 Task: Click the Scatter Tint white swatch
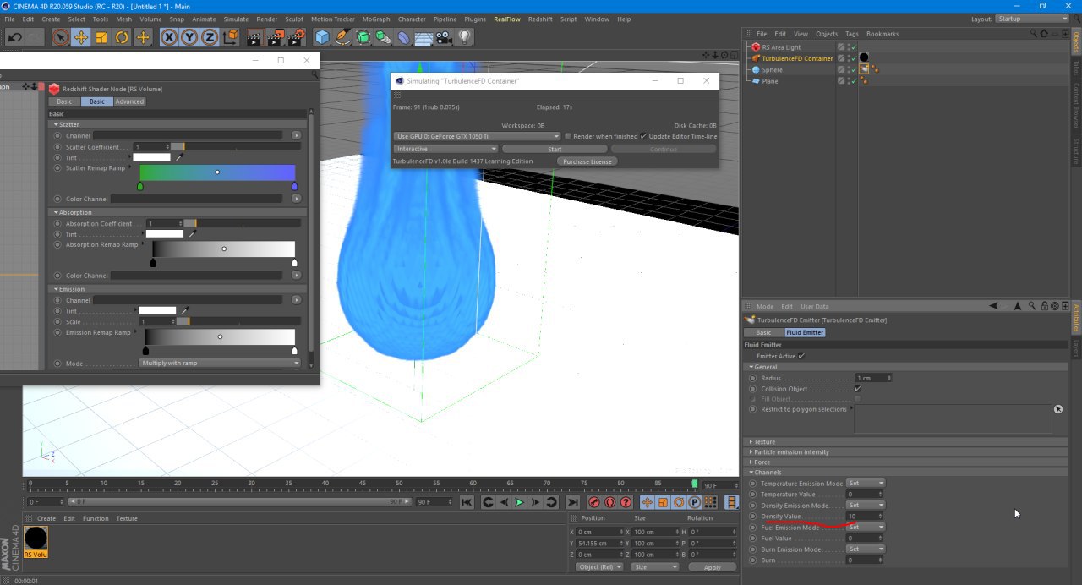pos(152,157)
